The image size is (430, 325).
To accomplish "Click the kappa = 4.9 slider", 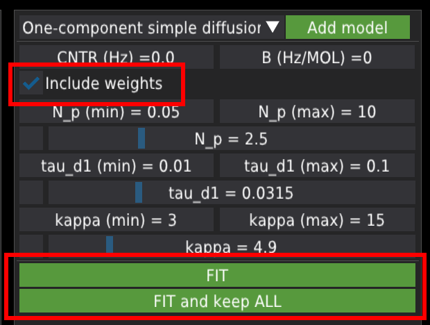I will [232, 245].
